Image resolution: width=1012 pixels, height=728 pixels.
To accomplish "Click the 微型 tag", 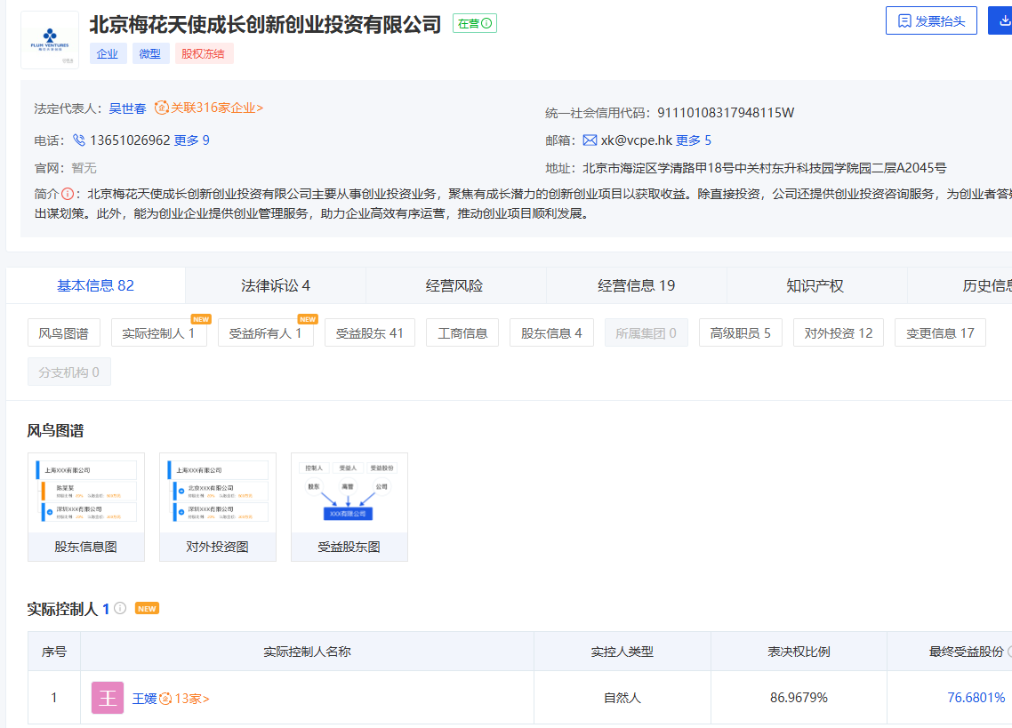I will [150, 53].
